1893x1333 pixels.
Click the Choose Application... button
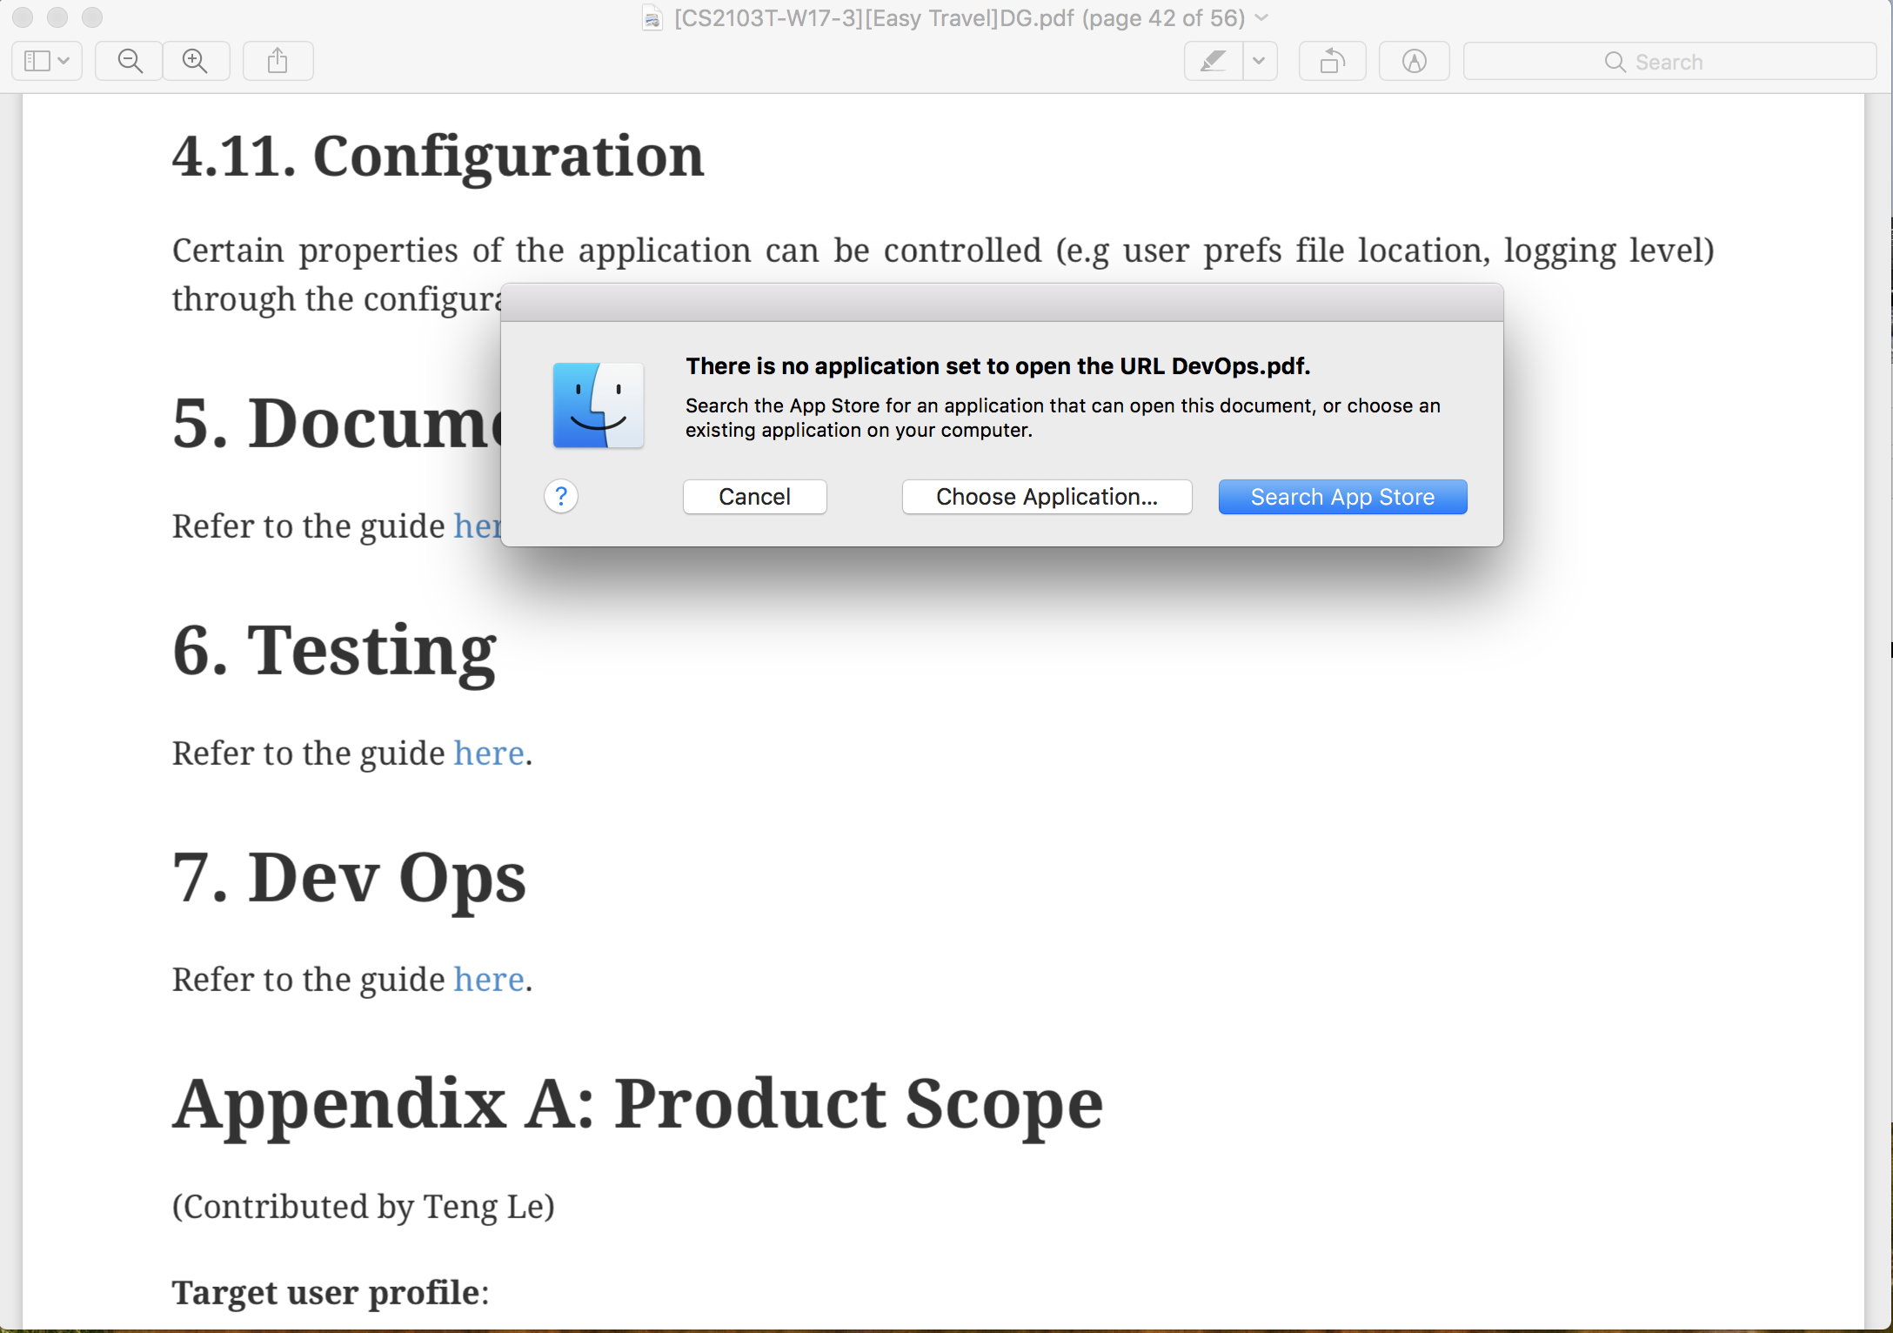[1047, 497]
